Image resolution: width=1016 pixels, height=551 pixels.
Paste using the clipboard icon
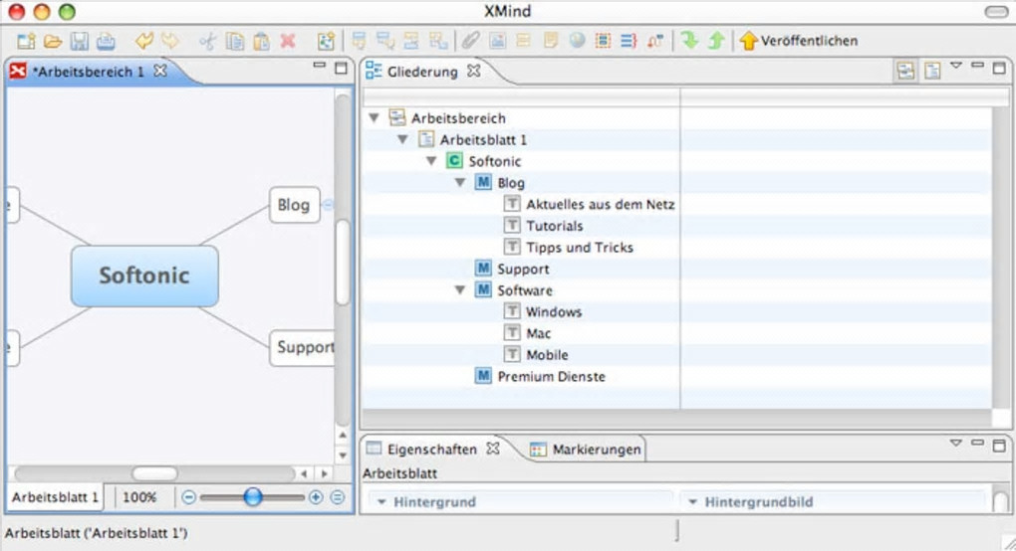tap(261, 42)
